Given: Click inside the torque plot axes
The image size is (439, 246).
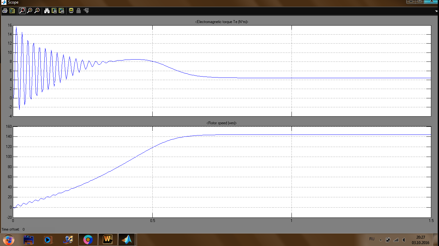Looking at the screenshot, I should (x=222, y=70).
